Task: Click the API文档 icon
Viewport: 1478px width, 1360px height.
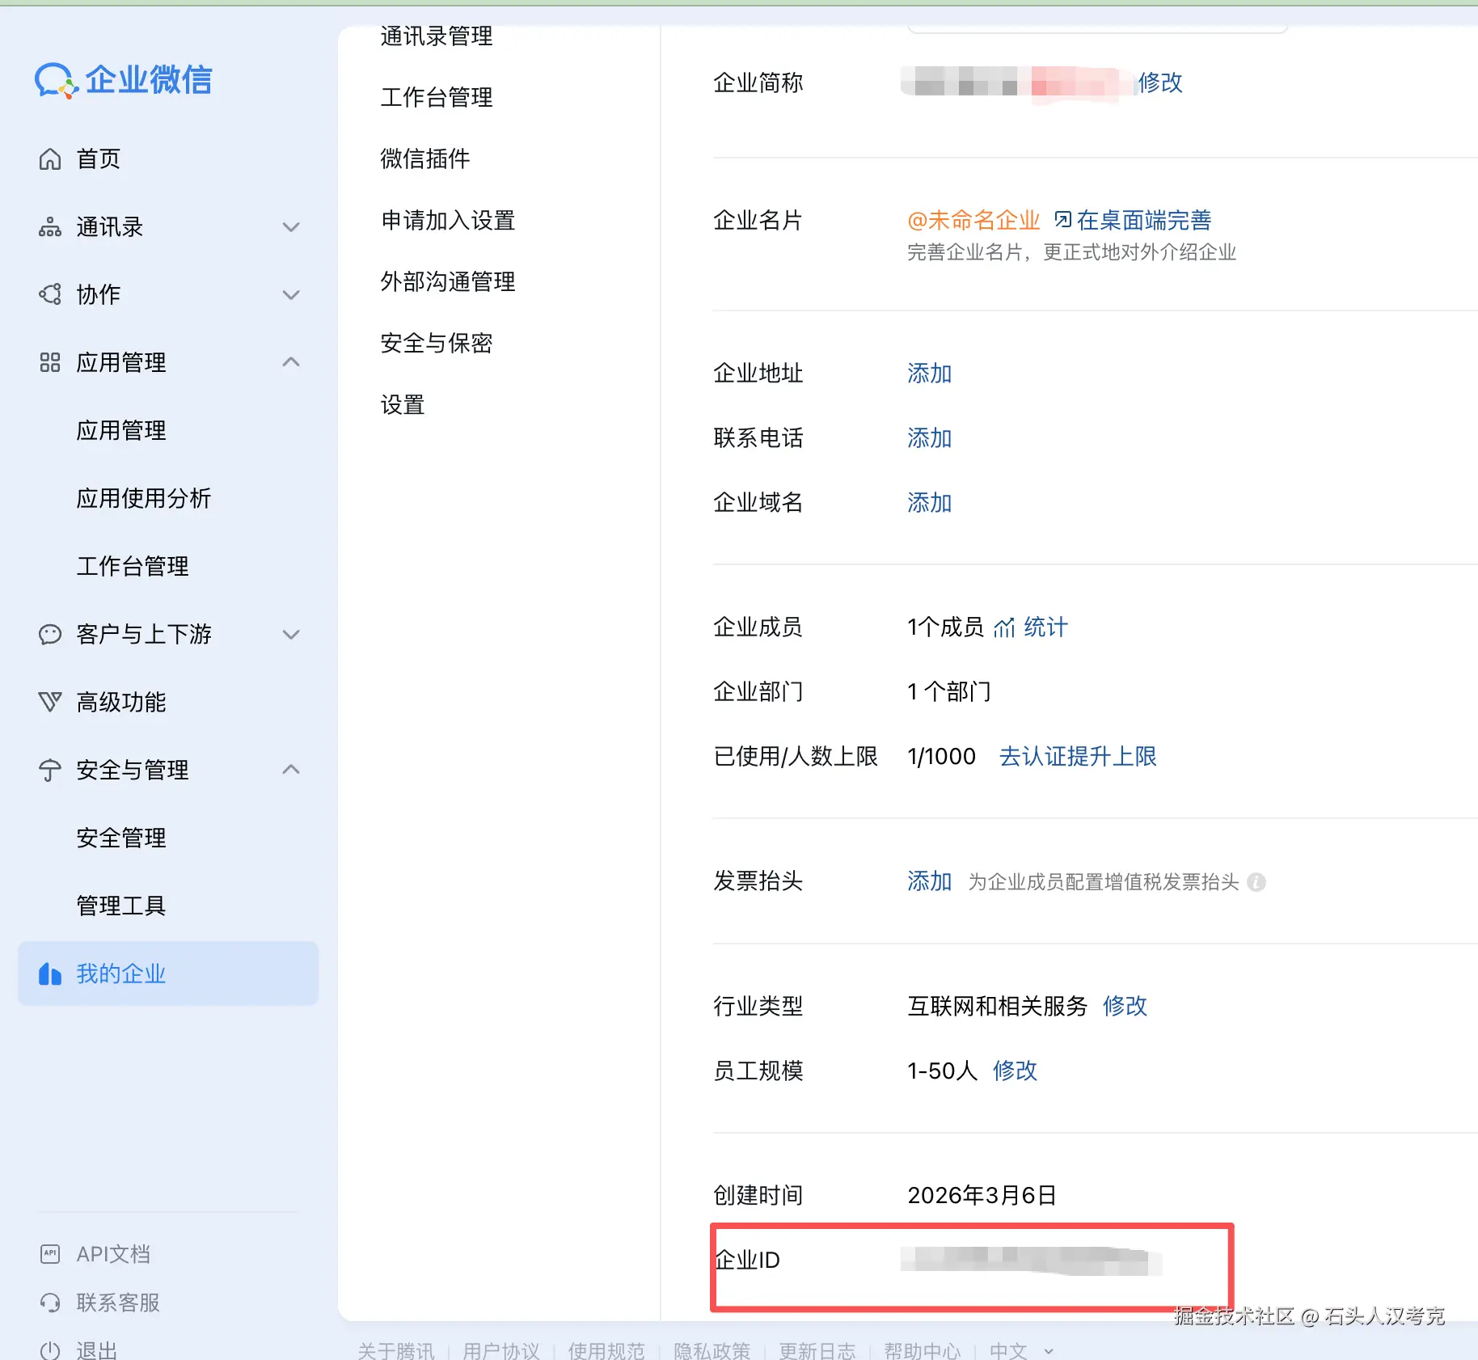Action: [50, 1254]
